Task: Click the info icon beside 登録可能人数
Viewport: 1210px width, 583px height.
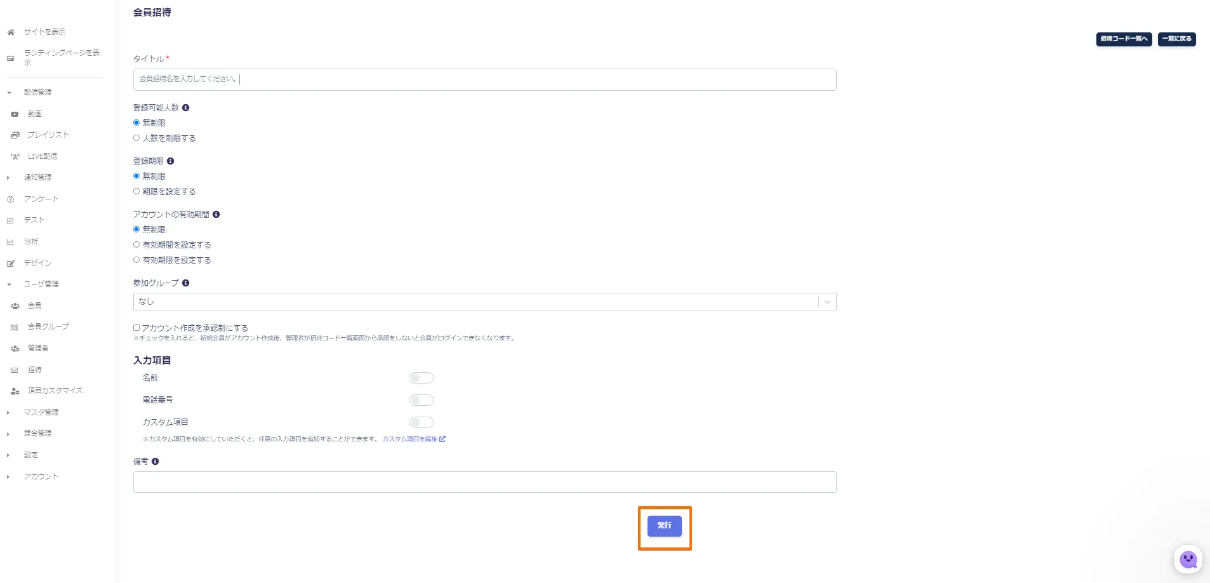Action: 186,108
